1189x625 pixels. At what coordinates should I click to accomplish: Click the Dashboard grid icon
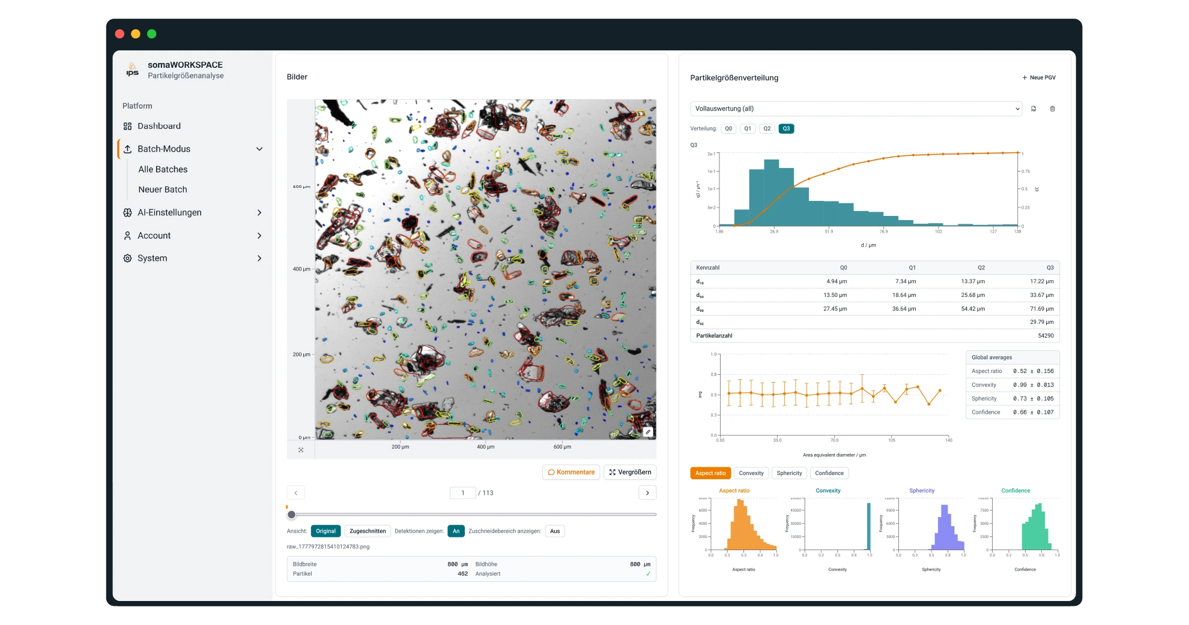pyautogui.click(x=127, y=126)
